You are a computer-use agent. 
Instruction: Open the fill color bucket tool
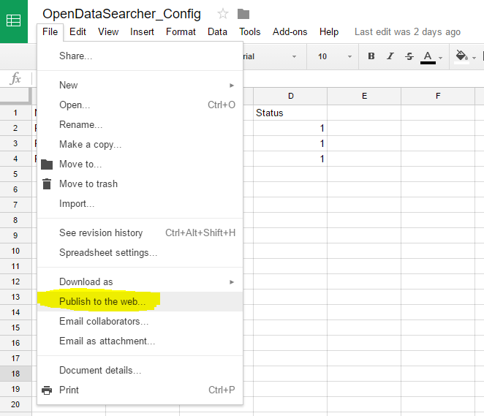coord(461,56)
